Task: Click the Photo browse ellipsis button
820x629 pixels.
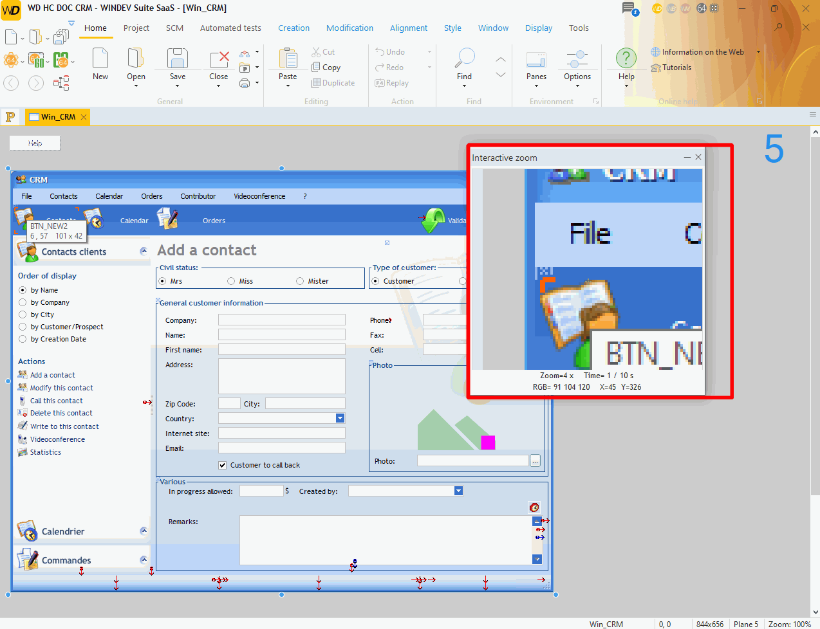Action: (535, 460)
